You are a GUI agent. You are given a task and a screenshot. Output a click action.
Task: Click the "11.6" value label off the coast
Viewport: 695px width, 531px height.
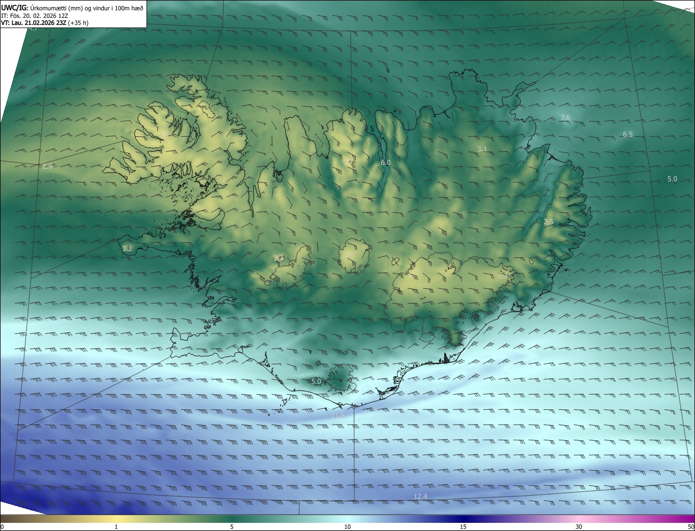pyautogui.click(x=338, y=415)
